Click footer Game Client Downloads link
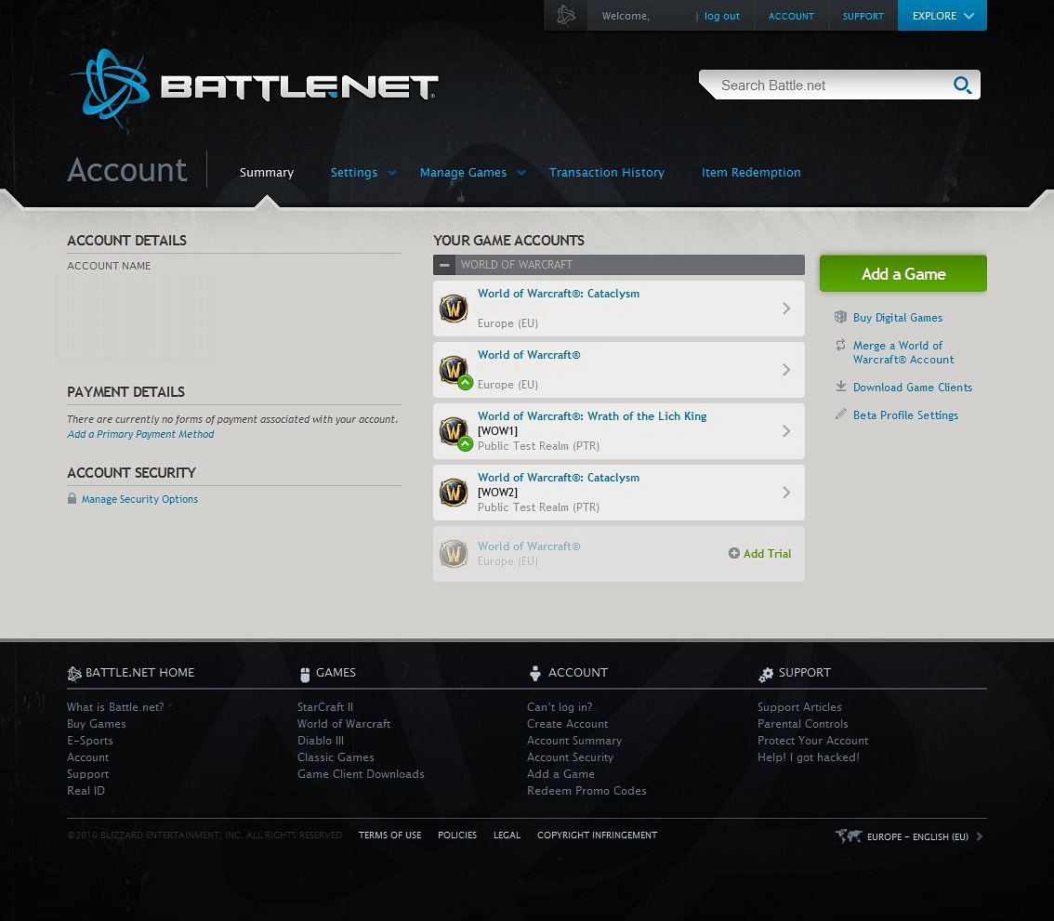The image size is (1054, 921). pos(361,774)
